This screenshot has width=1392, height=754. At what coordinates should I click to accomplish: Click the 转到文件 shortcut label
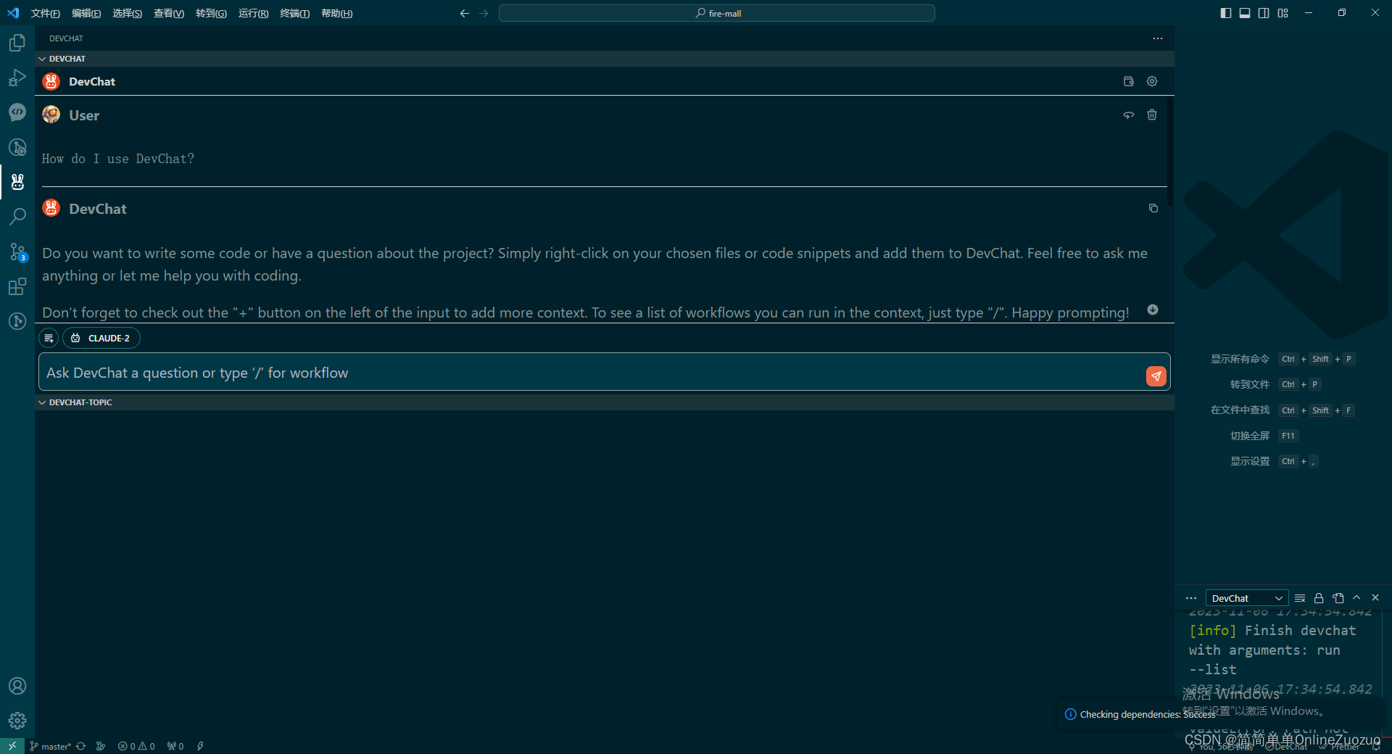pos(1250,384)
